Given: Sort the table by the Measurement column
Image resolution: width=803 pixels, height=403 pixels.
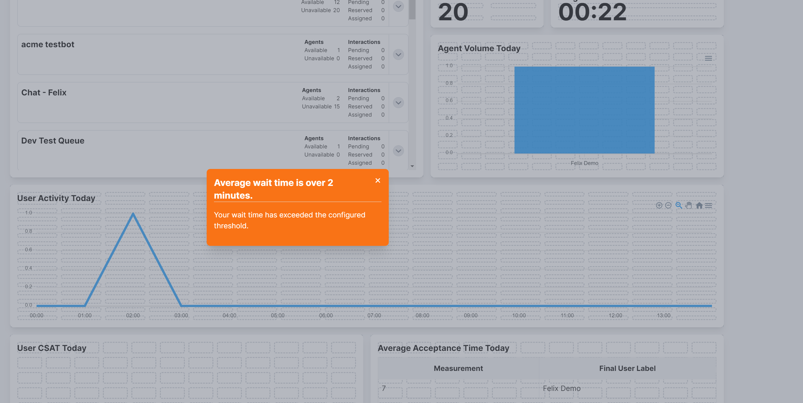Looking at the screenshot, I should [x=458, y=368].
